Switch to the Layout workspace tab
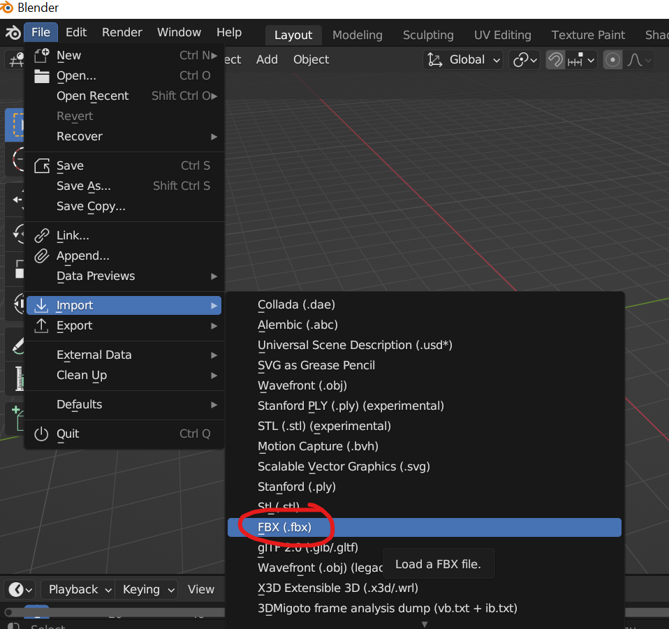This screenshot has height=629, width=669. (x=293, y=35)
